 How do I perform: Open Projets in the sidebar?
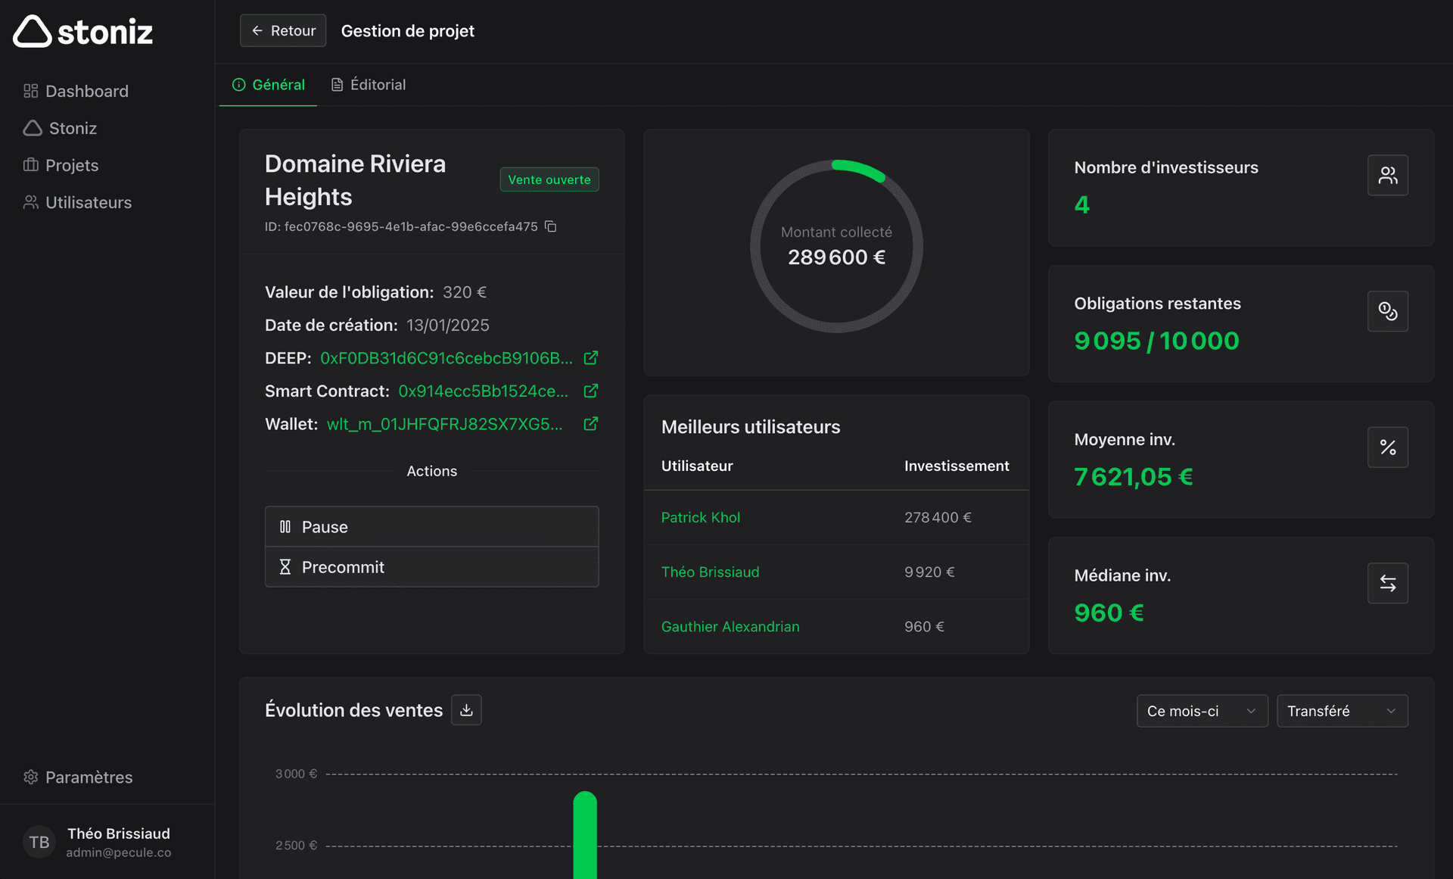[71, 165]
